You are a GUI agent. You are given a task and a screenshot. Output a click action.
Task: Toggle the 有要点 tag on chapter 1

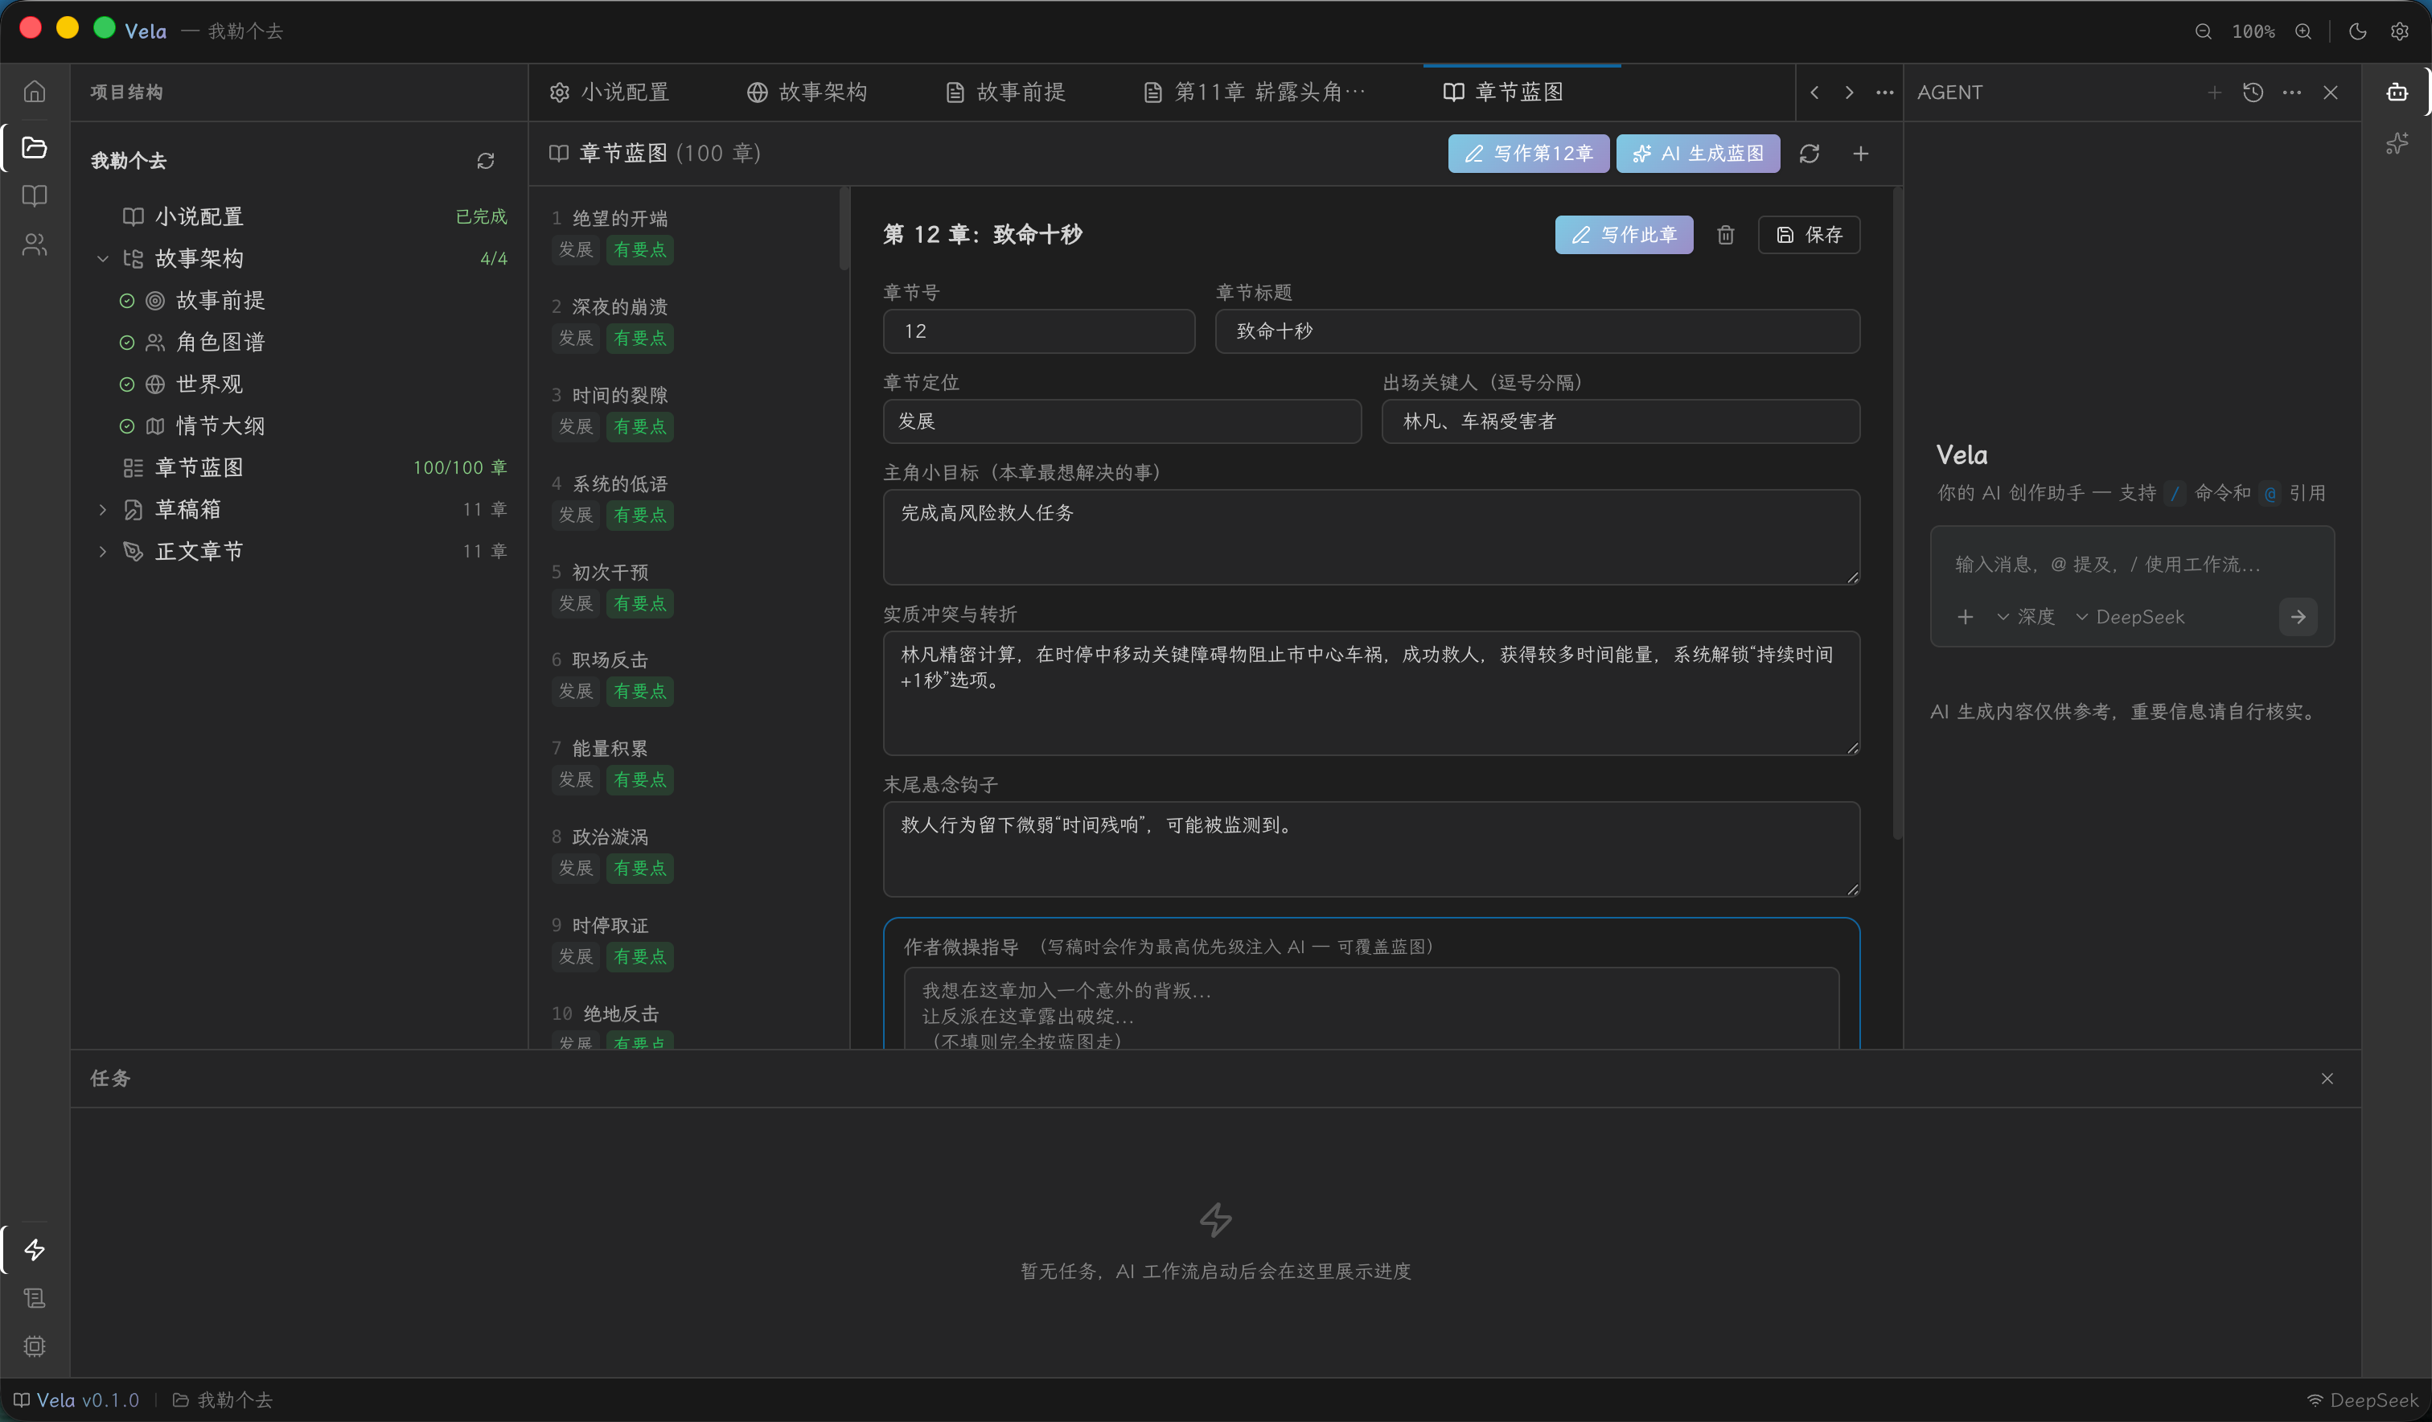tap(639, 249)
